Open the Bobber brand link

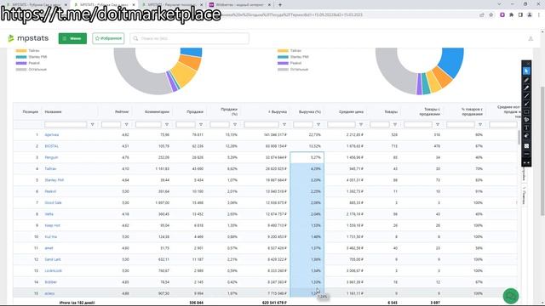pyautogui.click(x=51, y=282)
